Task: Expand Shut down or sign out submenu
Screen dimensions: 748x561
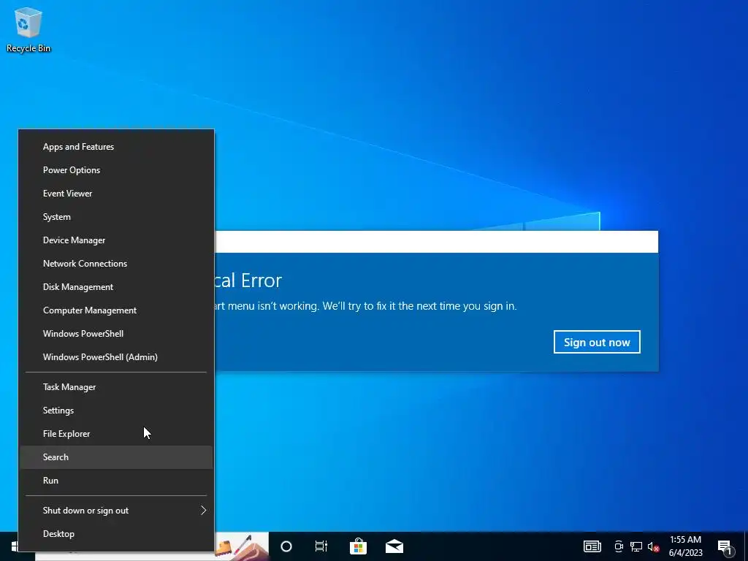Action: pyautogui.click(x=116, y=511)
